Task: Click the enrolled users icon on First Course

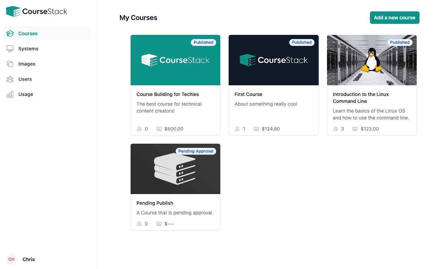Action: point(237,128)
